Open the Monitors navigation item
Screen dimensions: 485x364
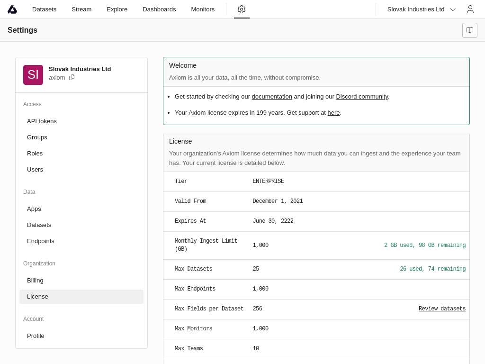tap(203, 9)
